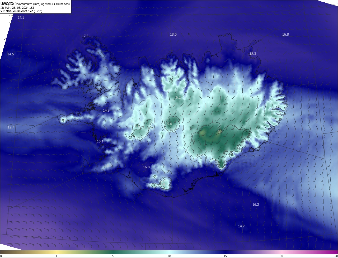Click the 6.2 value label over the highlands
338x258 pixels.
click(178, 98)
